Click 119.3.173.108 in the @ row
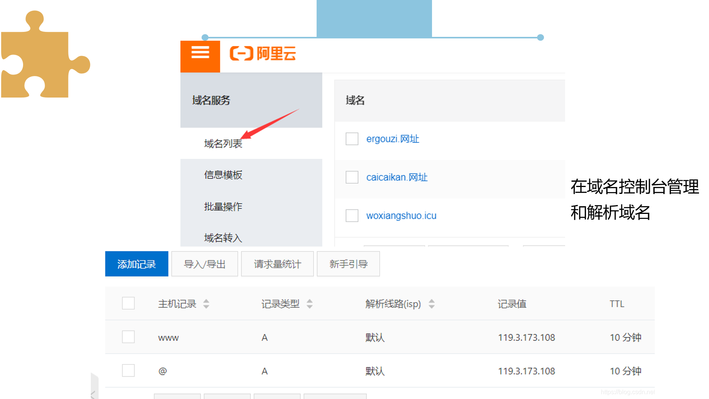The image size is (709, 399). click(x=527, y=371)
